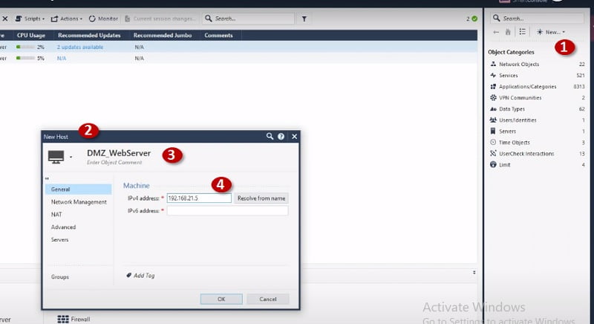Change the host icon via dropdown arrow
594x324 pixels.
pyautogui.click(x=71, y=157)
